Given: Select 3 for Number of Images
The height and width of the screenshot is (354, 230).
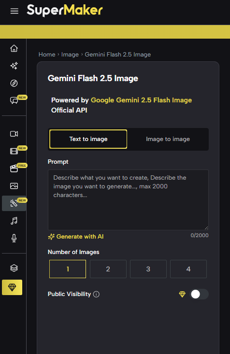Looking at the screenshot, I should 148,269.
